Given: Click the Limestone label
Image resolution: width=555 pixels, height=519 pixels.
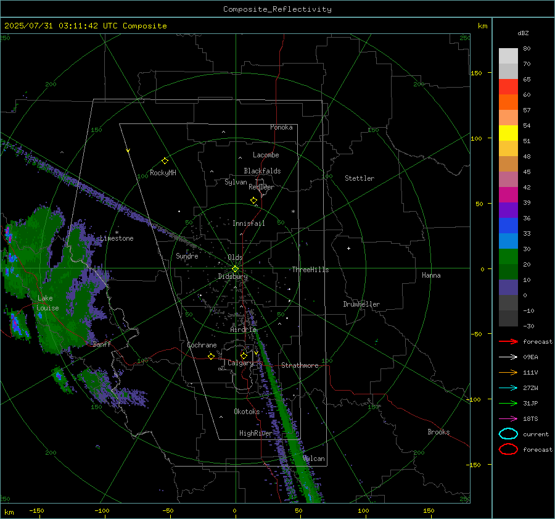Looking at the screenshot, I should (117, 238).
